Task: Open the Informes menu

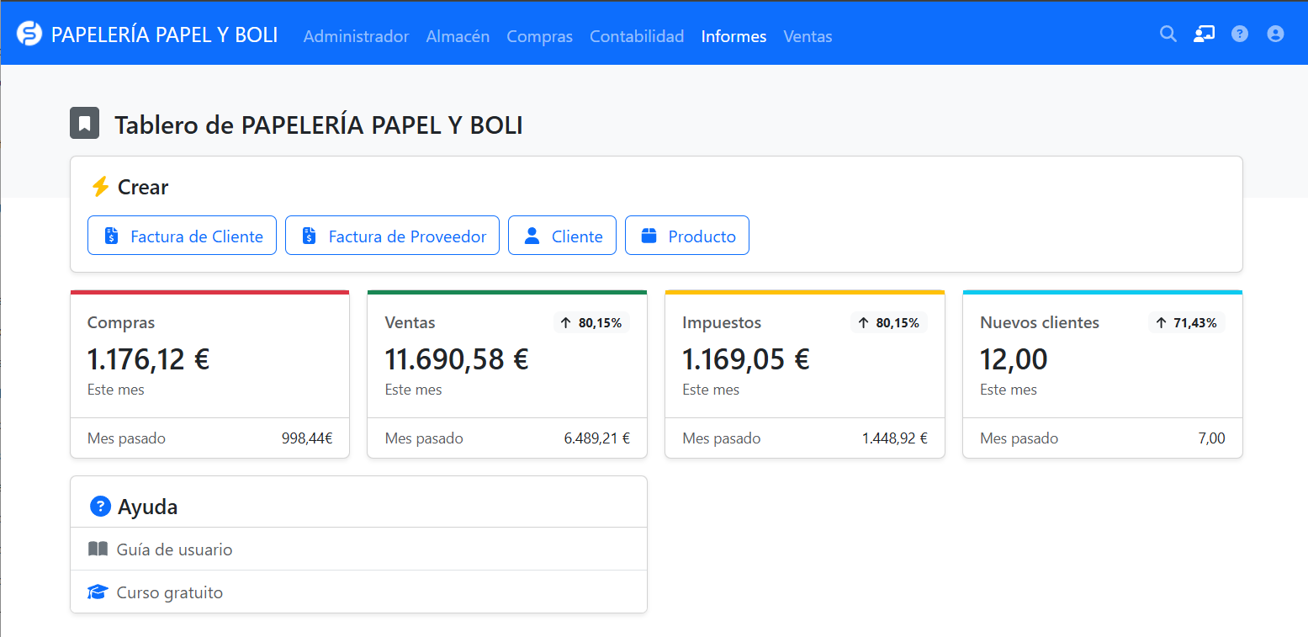Action: point(733,36)
